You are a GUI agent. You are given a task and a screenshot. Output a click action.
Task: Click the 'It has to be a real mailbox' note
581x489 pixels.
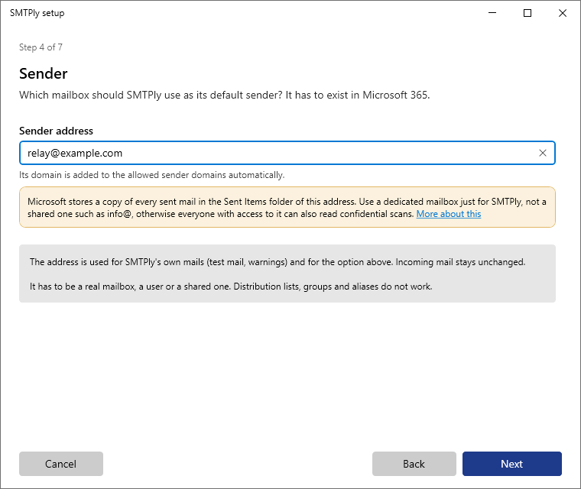point(231,287)
